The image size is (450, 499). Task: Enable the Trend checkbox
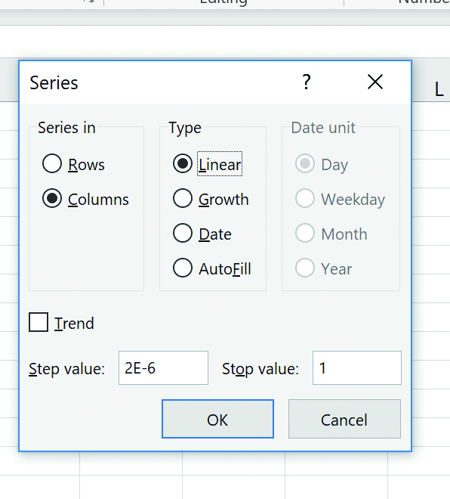point(39,322)
